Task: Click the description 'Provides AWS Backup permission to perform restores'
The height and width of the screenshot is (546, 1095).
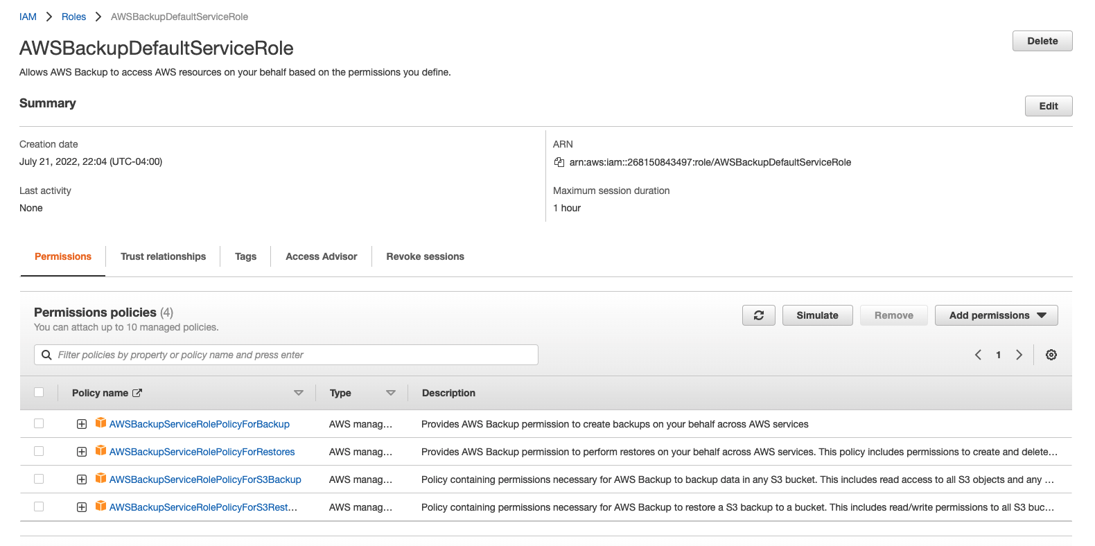Action: point(739,452)
